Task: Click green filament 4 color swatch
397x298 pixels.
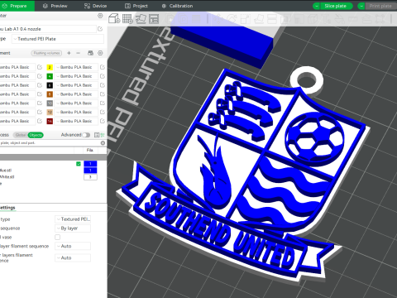Action: [50, 76]
